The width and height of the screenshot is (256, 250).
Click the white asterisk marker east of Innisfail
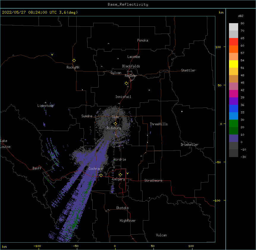[149, 90]
